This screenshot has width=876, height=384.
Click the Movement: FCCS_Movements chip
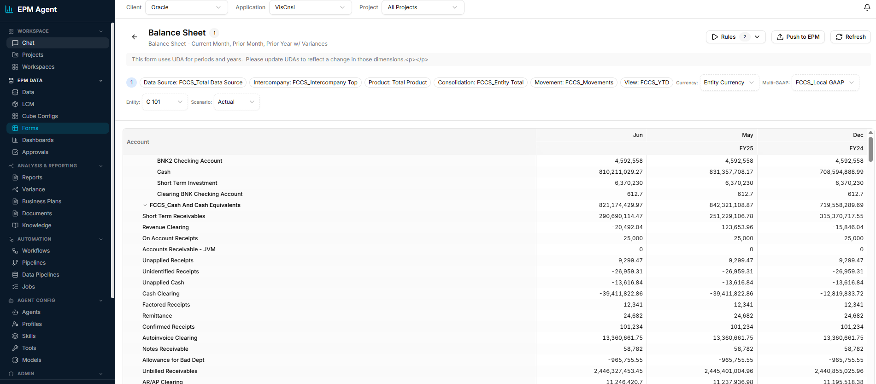coord(574,83)
